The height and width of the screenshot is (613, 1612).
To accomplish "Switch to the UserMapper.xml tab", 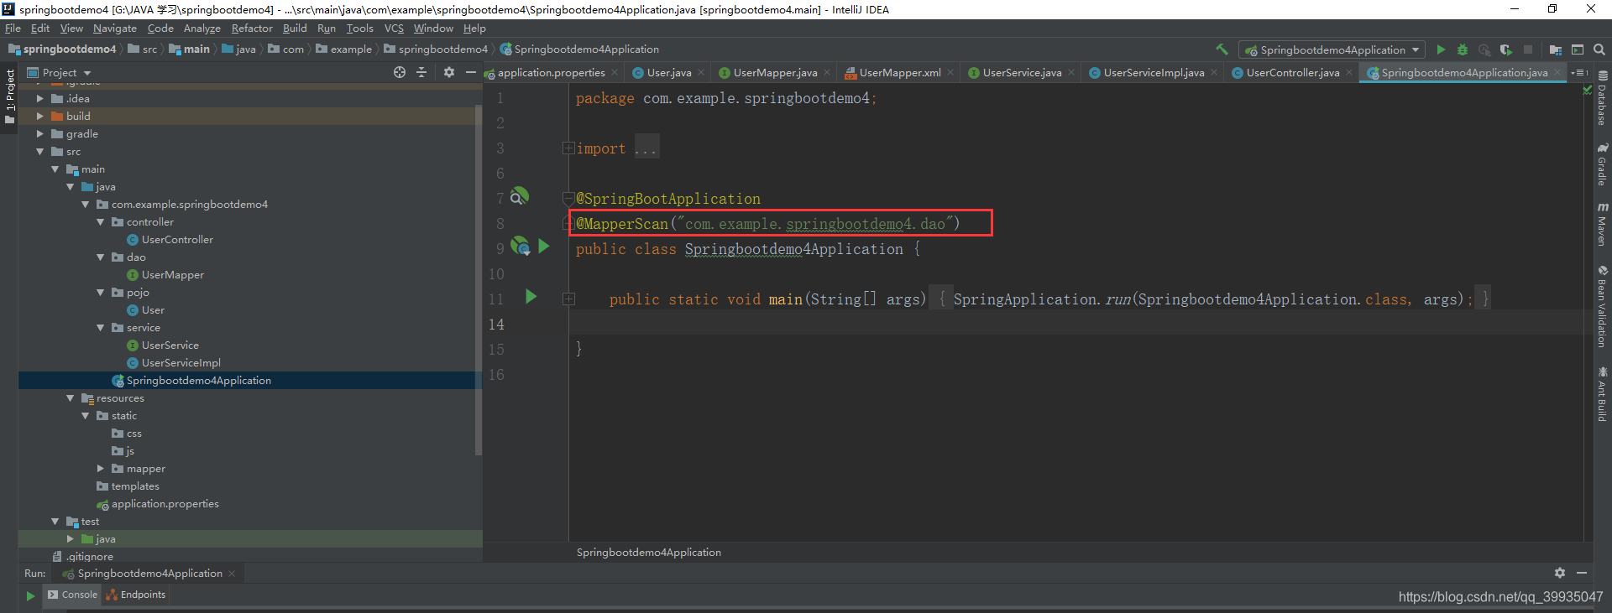I will (x=899, y=73).
